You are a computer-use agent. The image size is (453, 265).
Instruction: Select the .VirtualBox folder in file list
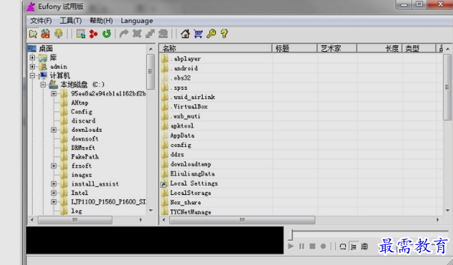189,106
